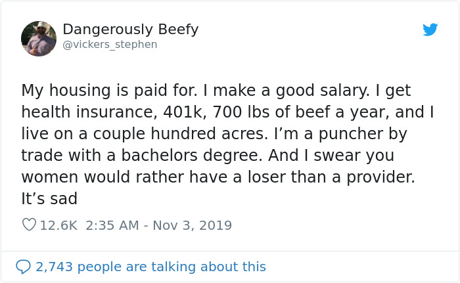Screen dimensions: 460x283
Task: Click the "It's sad" closing line
Action: (x=49, y=198)
